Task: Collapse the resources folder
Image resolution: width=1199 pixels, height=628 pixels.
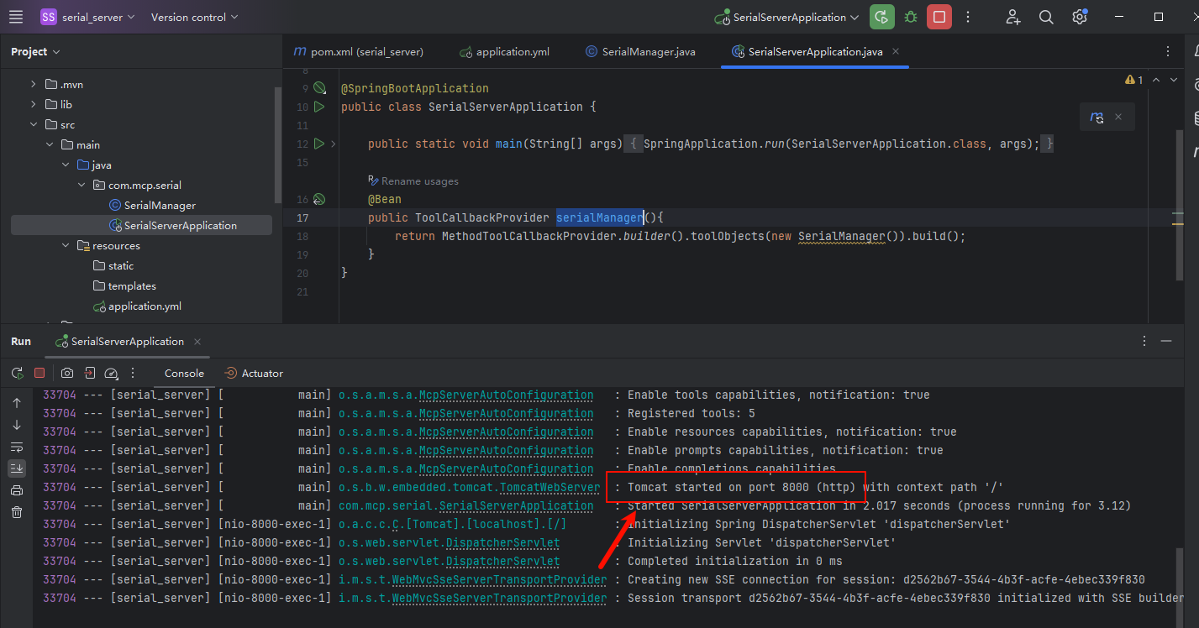Action: pyautogui.click(x=66, y=245)
